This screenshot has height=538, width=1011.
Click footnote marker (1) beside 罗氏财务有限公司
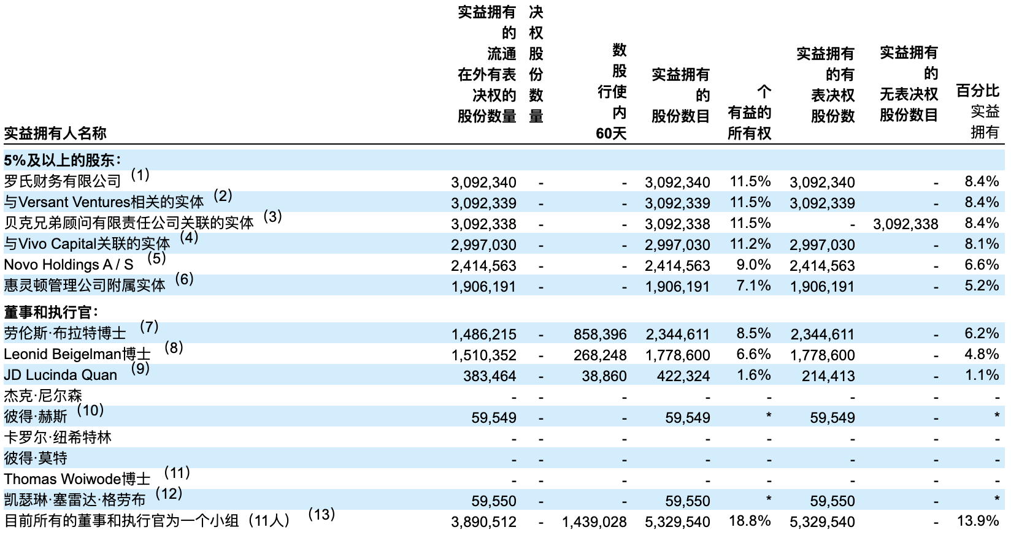140,175
